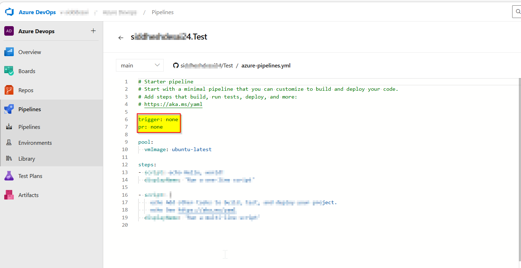521x268 pixels.
Task: Click the azure-pipelines.yml file name
Action: [266, 65]
